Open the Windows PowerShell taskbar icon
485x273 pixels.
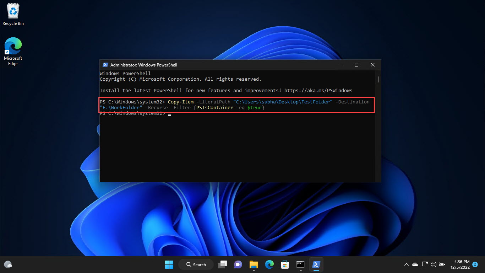click(x=316, y=264)
